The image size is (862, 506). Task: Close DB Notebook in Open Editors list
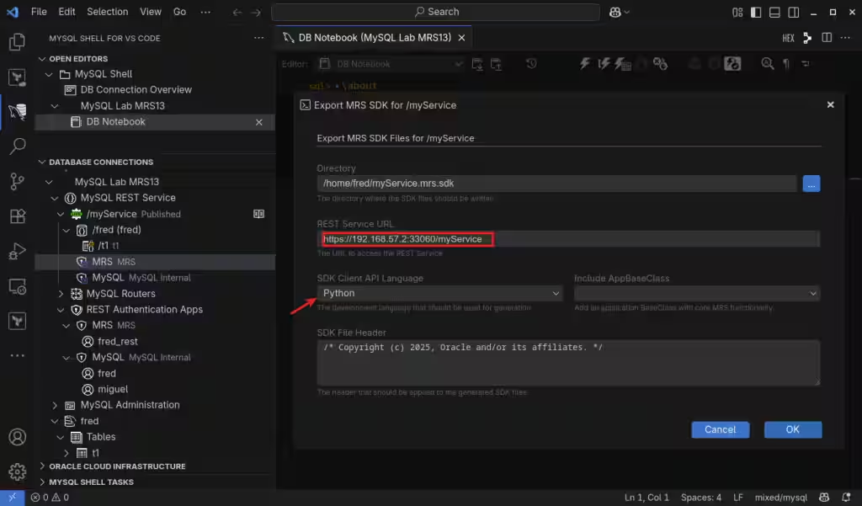(259, 122)
